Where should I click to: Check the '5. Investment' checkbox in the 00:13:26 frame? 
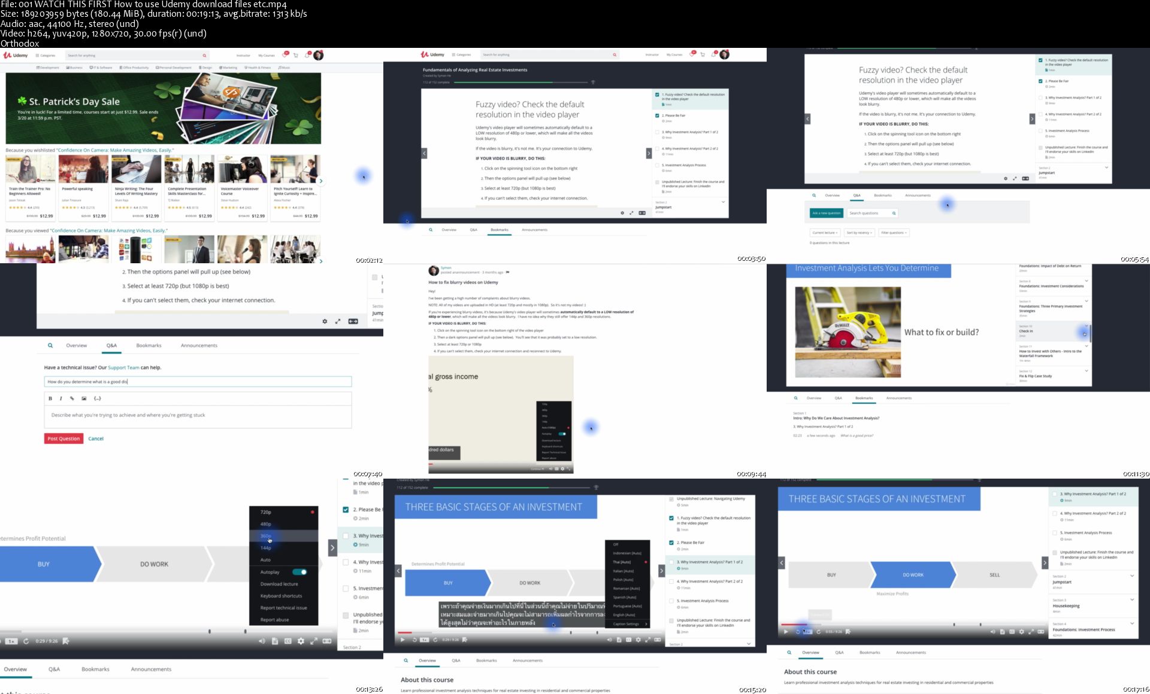pyautogui.click(x=346, y=589)
